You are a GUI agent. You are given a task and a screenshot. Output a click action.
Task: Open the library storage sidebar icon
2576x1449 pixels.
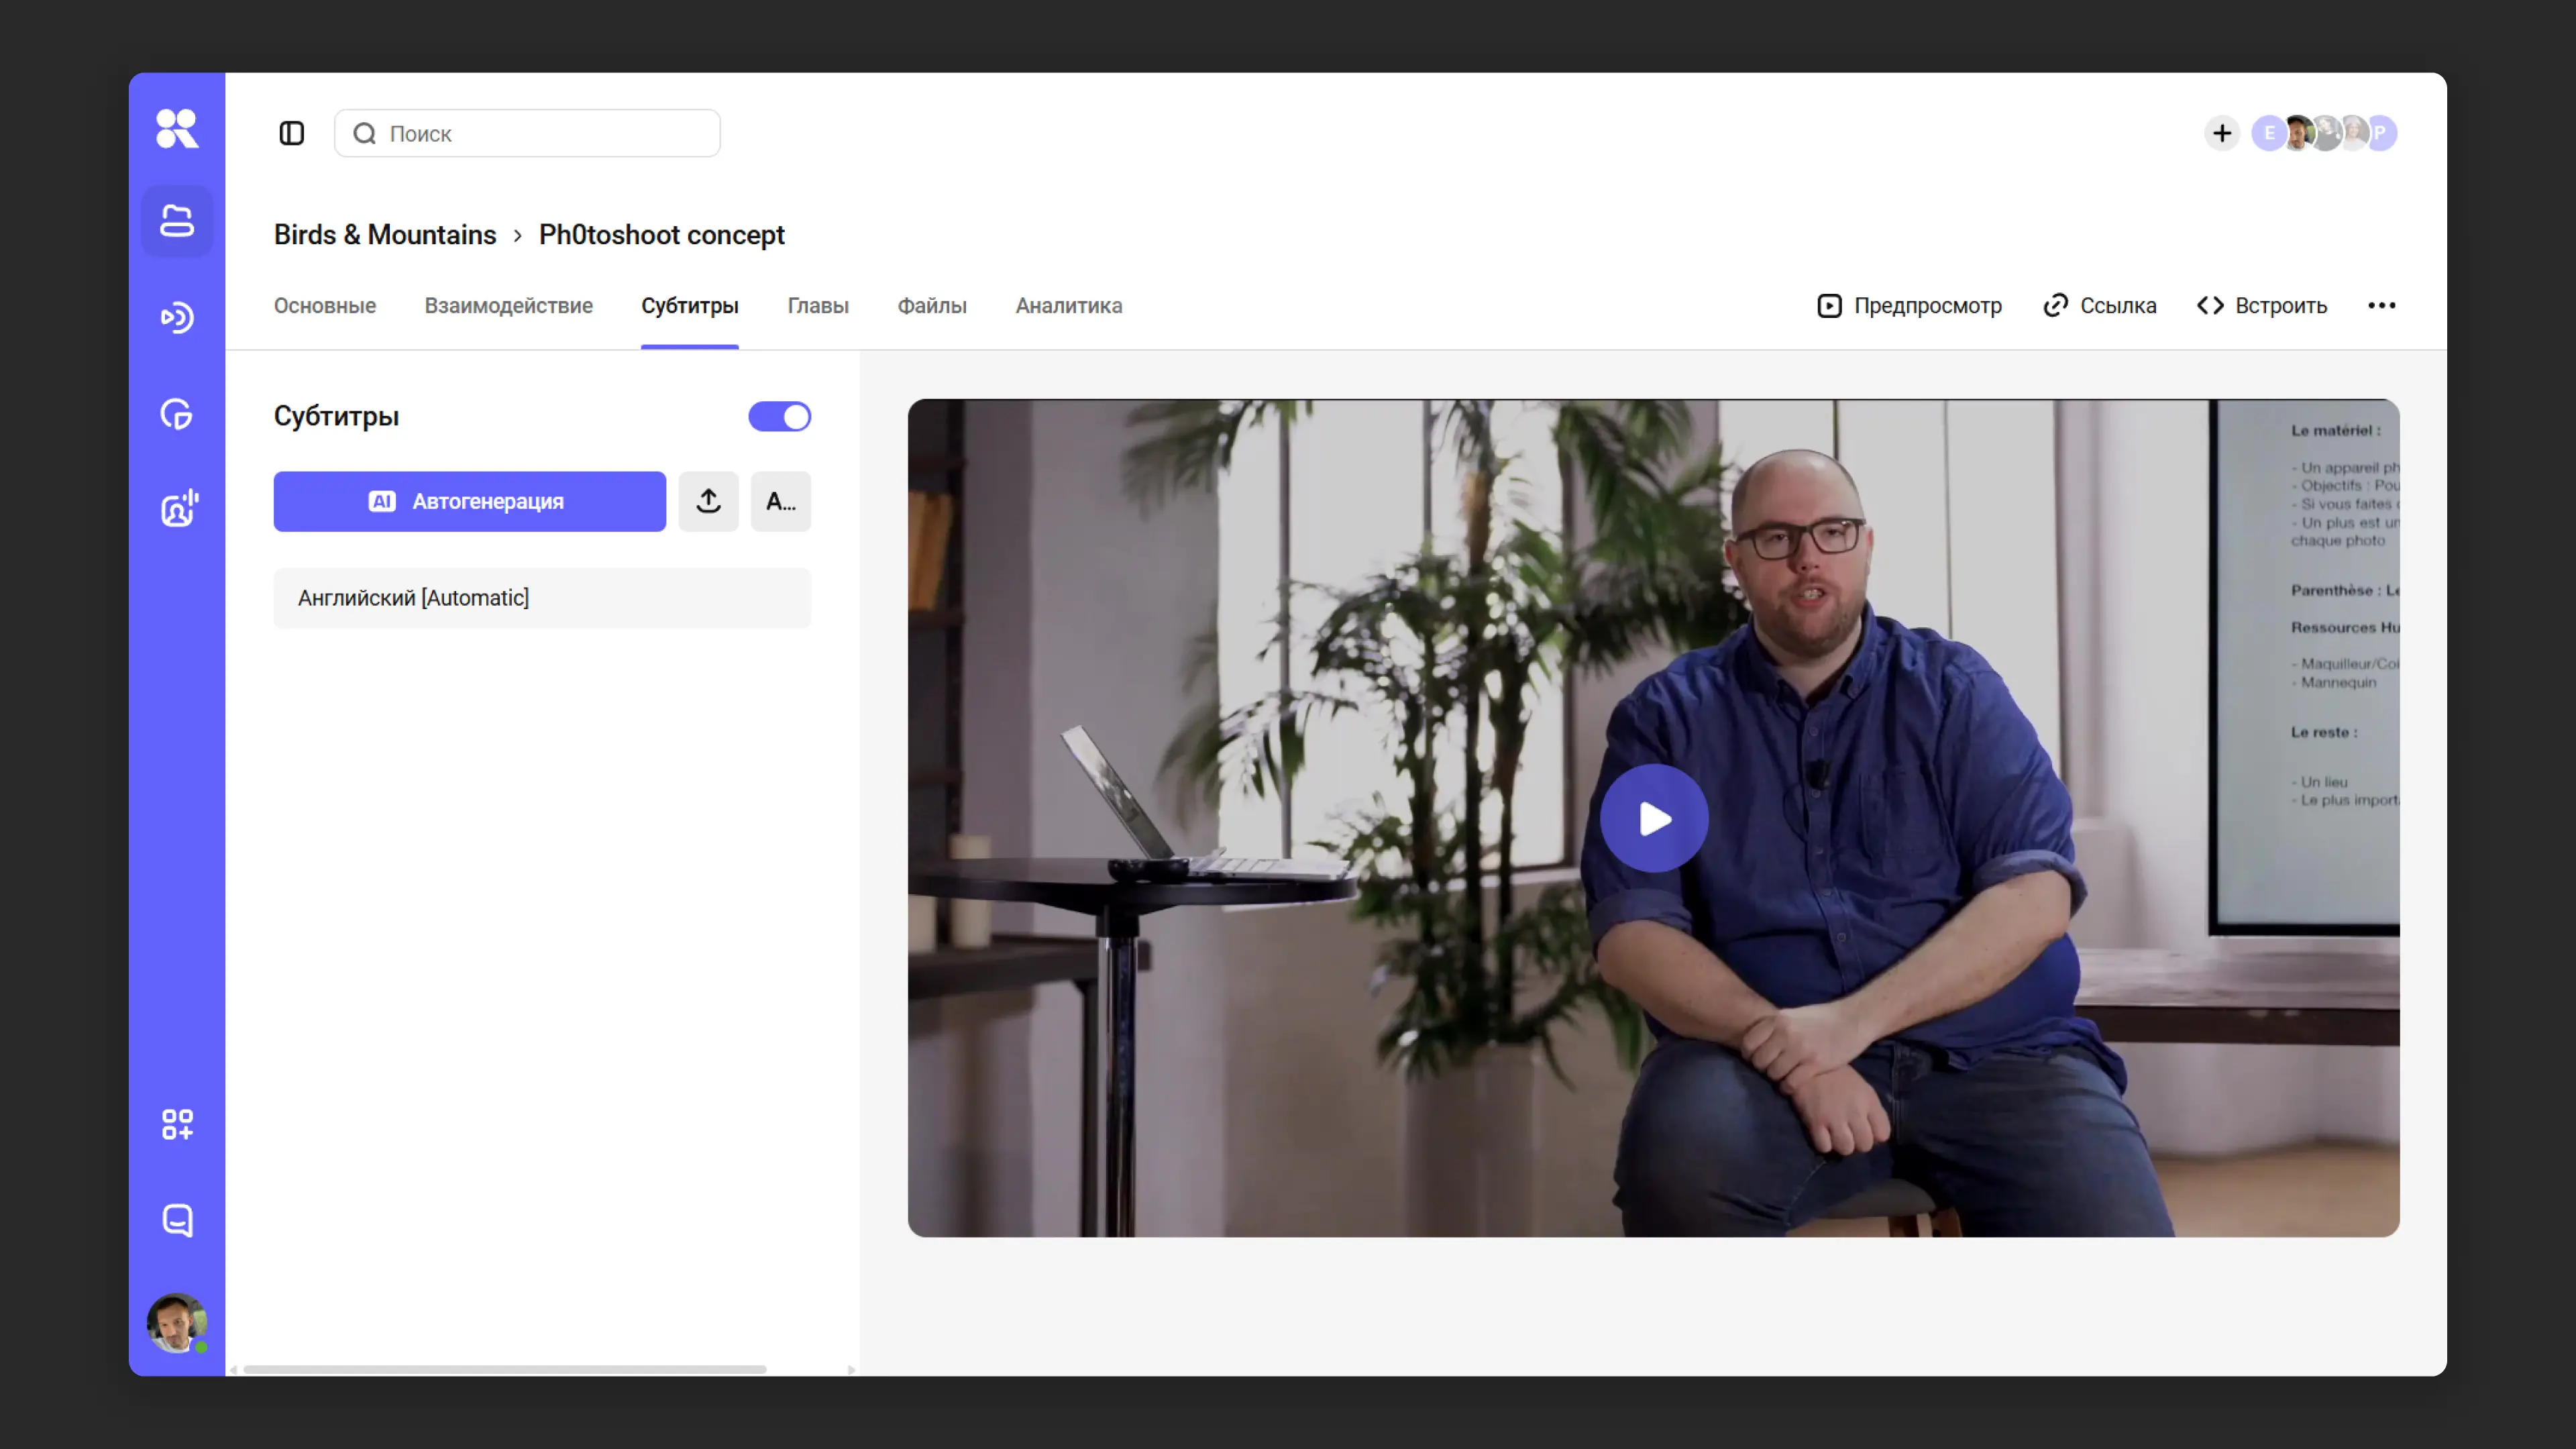tap(177, 221)
